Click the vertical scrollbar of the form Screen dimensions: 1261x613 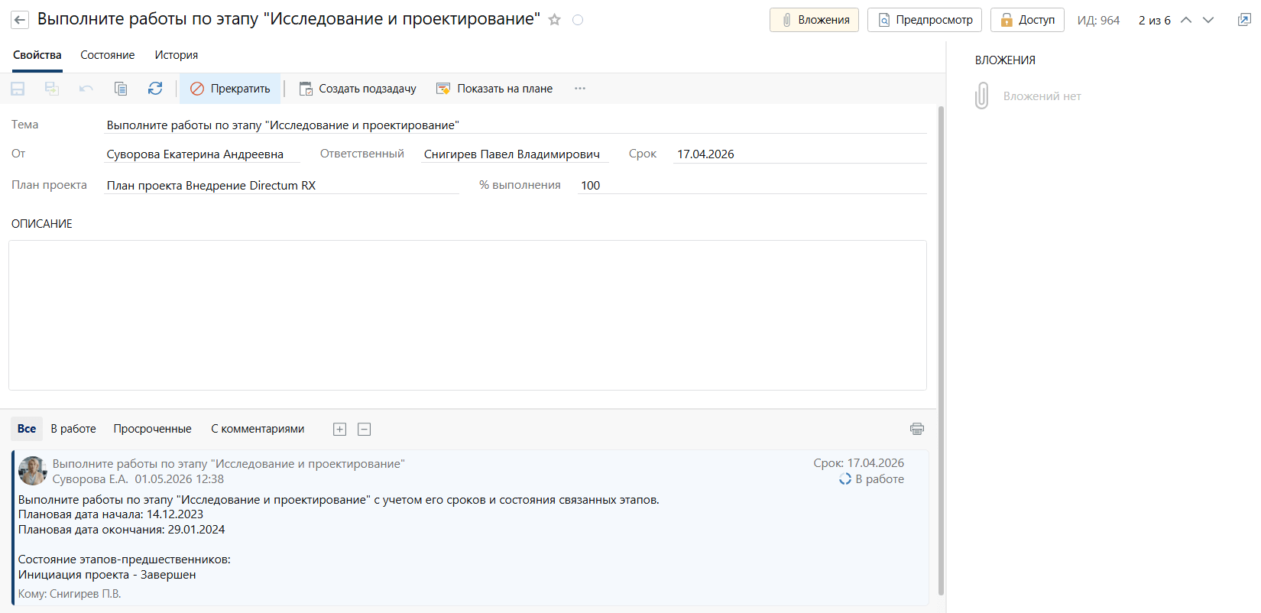941,344
